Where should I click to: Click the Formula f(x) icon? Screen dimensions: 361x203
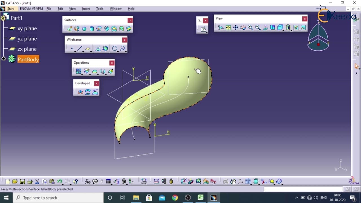[x=88, y=182]
